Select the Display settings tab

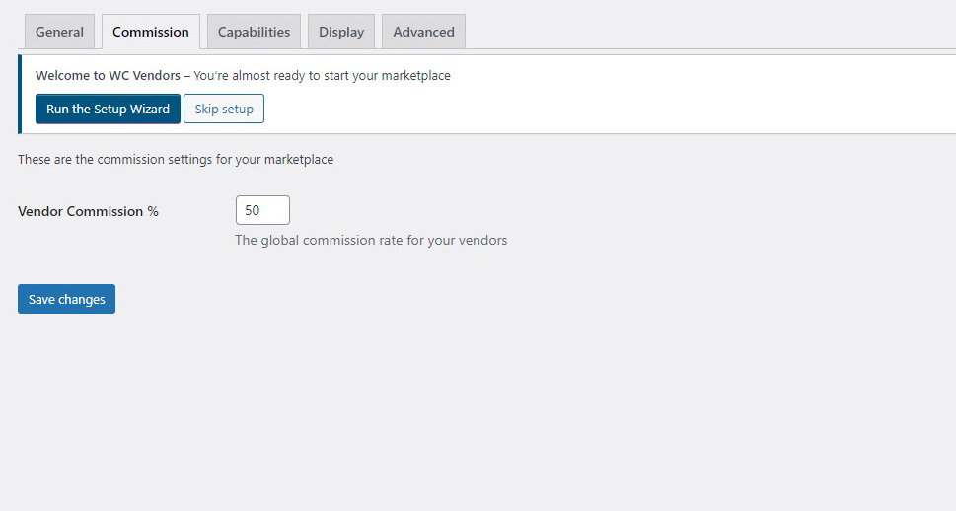point(341,32)
